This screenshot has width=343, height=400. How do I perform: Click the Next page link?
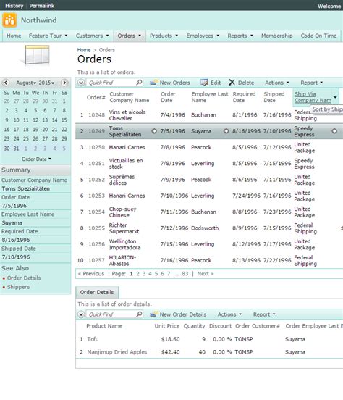[x=205, y=274]
